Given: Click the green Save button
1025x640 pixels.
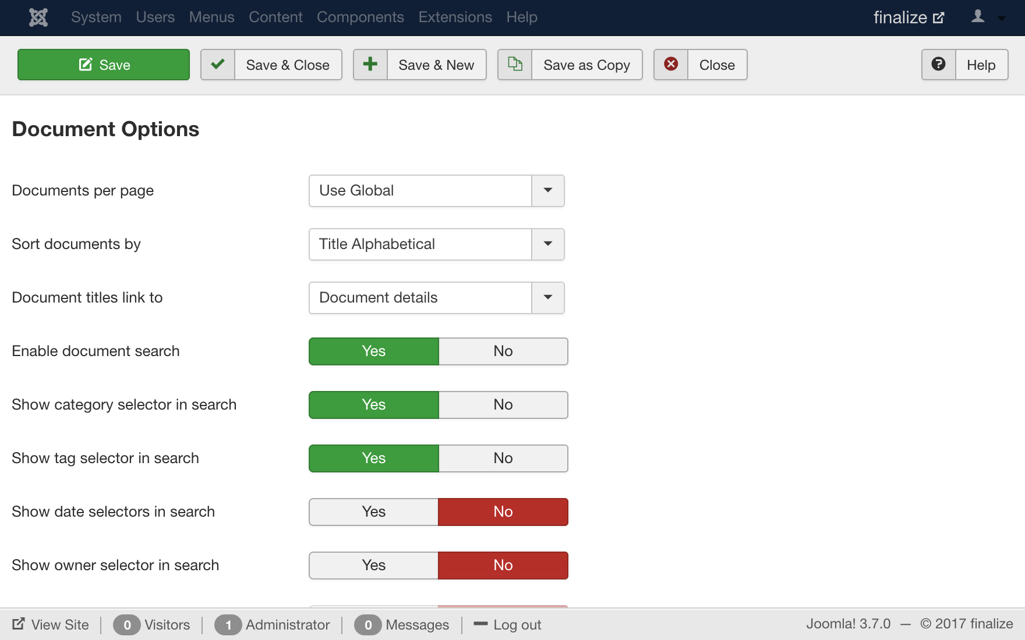Looking at the screenshot, I should (x=104, y=65).
